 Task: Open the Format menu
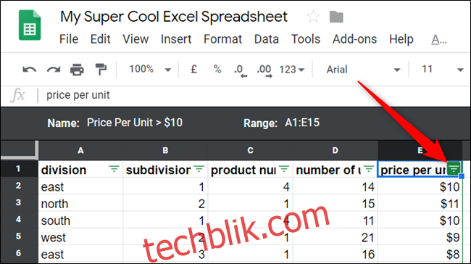pos(222,39)
